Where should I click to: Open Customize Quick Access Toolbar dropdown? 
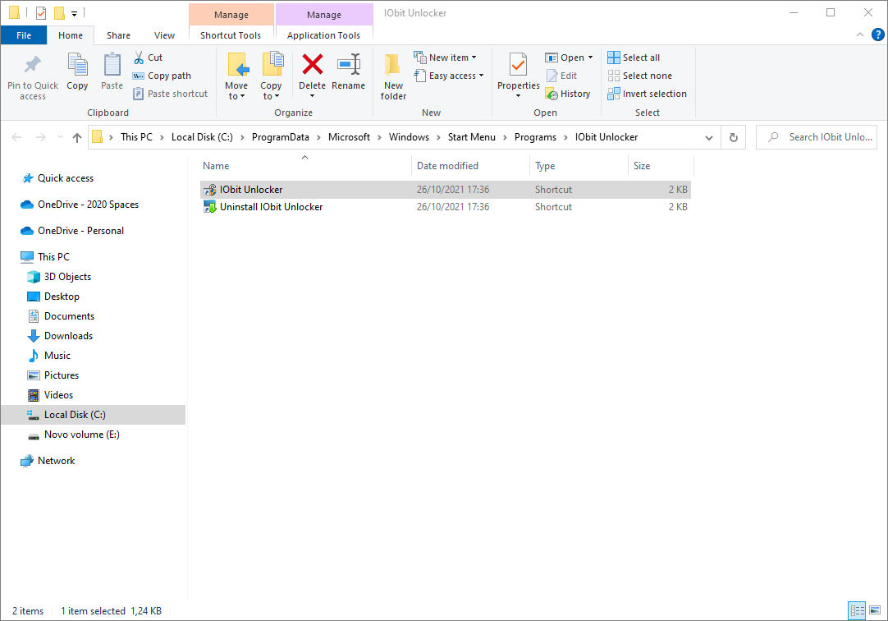74,13
